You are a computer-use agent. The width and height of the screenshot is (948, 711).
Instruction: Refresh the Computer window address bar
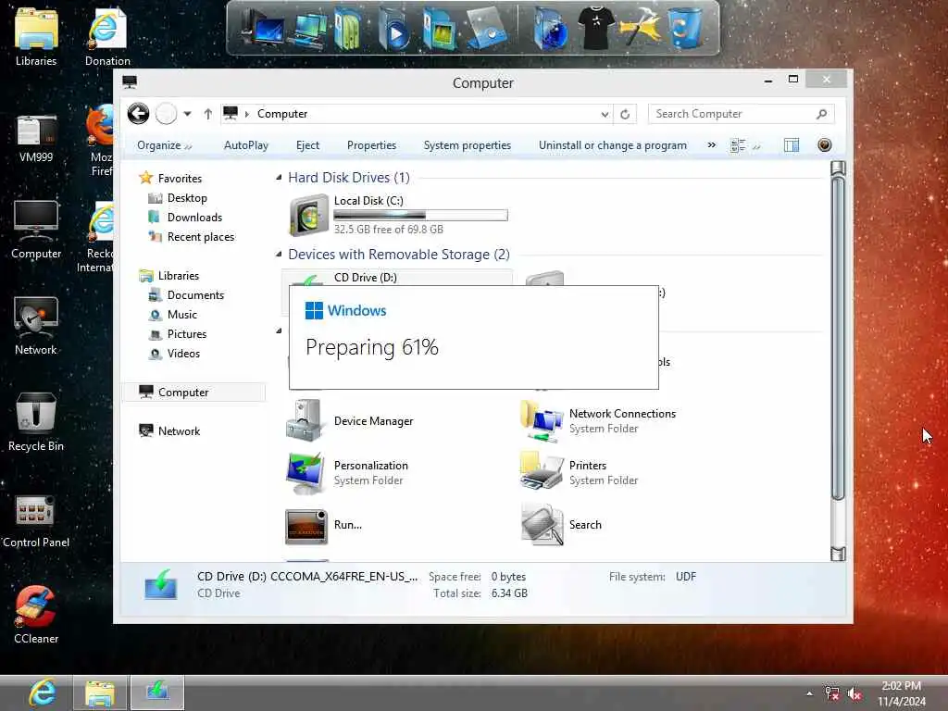(x=625, y=114)
